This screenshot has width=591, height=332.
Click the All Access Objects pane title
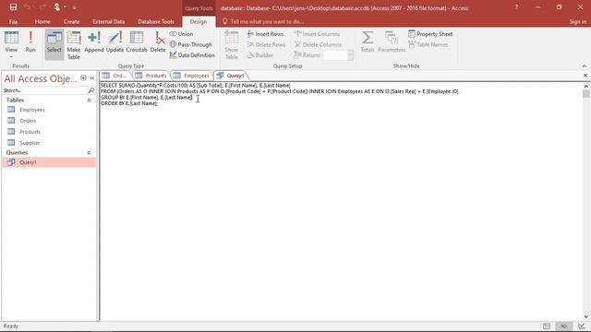pos(41,78)
